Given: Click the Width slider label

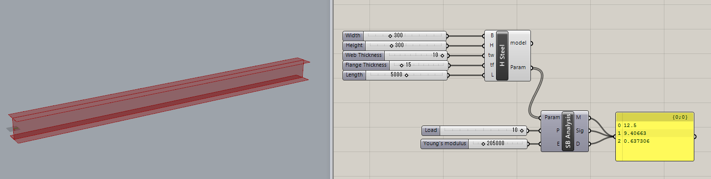Looking at the screenshot, I should (353, 35).
